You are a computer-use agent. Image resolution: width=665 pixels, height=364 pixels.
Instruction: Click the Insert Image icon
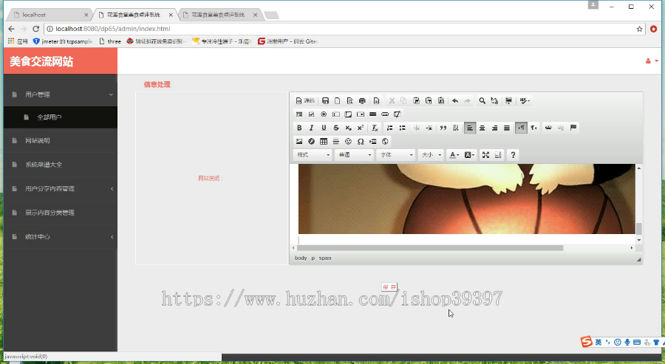(299, 142)
